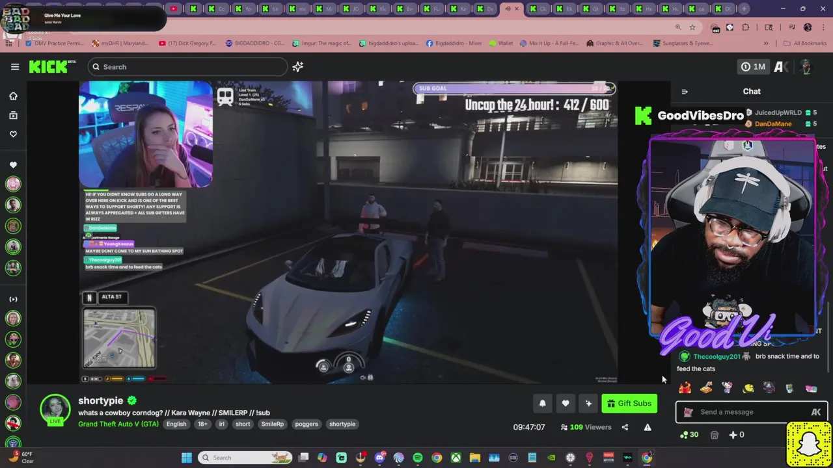The image size is (833, 468).
Task: Open Following heart icon in sidebar
Action: (13, 134)
